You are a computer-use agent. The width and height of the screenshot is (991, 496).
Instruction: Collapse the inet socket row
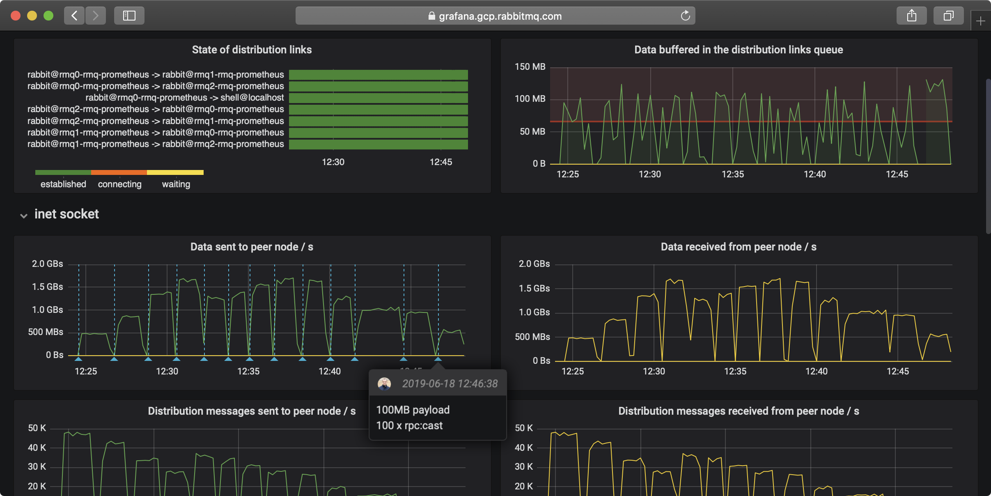click(x=24, y=215)
